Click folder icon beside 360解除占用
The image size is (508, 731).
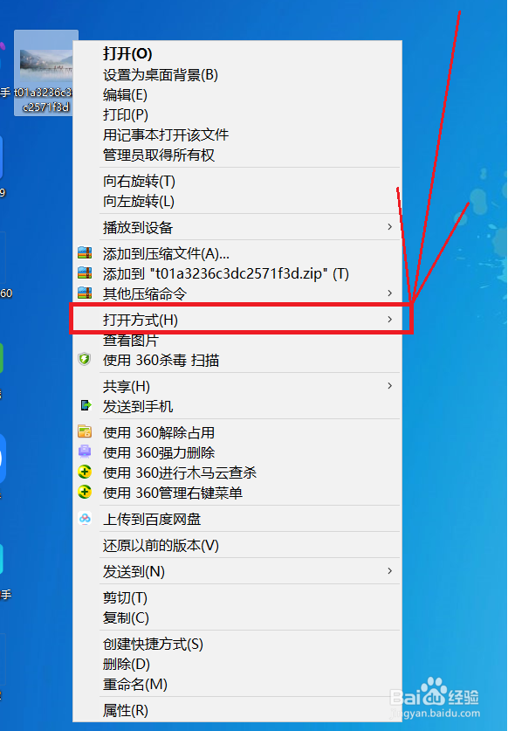tap(85, 431)
